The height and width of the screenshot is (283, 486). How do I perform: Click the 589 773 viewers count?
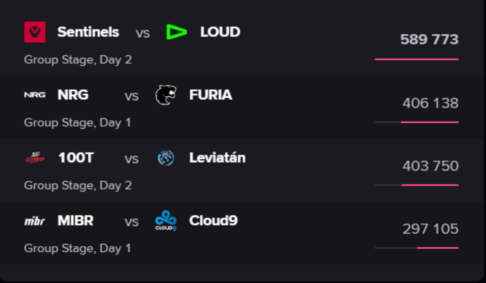coord(429,40)
